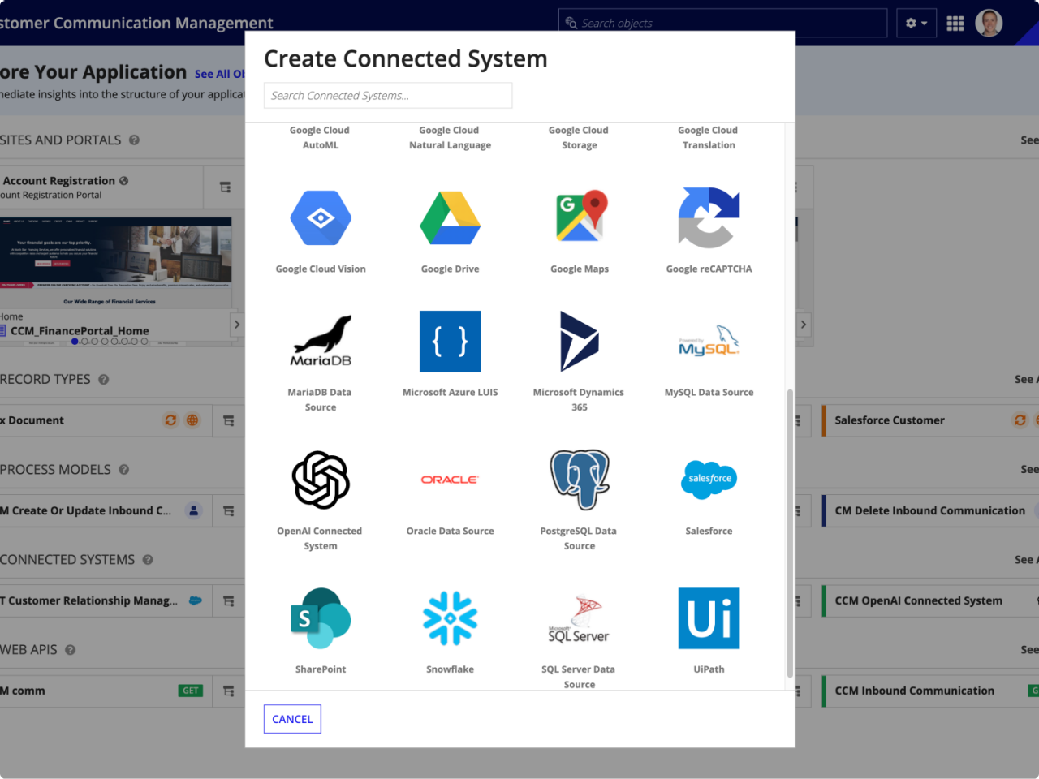Cancel the Create Connected System dialog
Viewport: 1039px width, 779px height.
291,719
